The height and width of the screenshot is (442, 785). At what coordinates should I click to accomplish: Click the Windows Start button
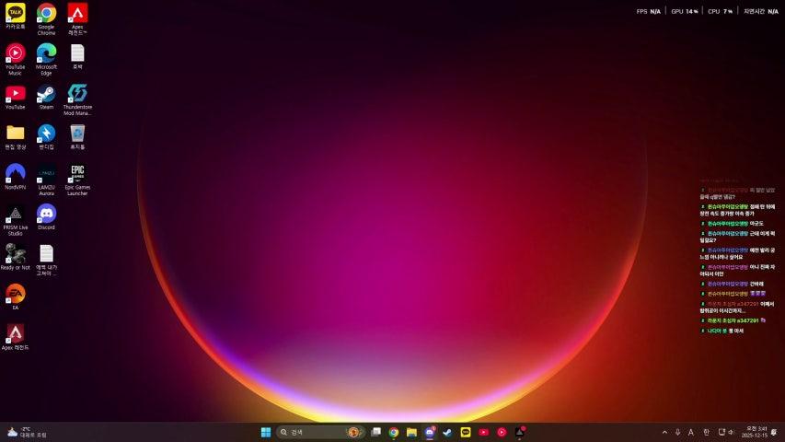click(x=266, y=432)
